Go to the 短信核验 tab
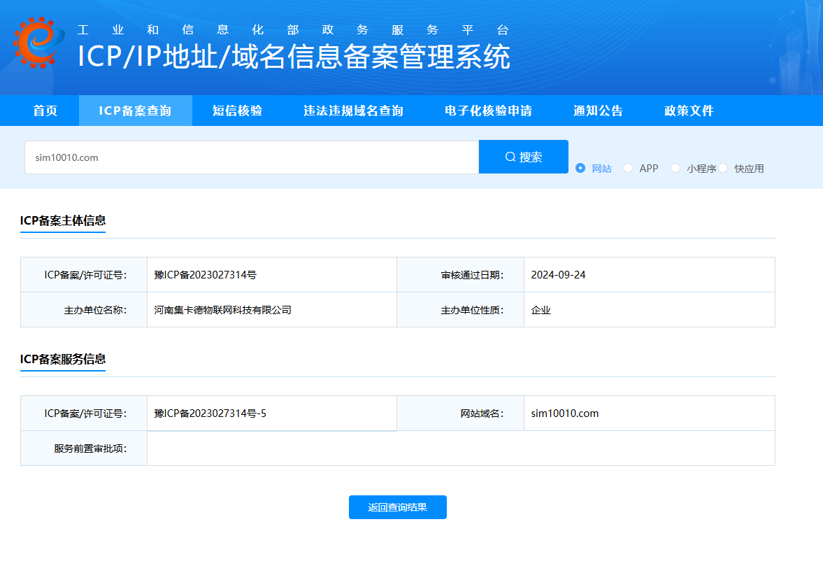Image resolution: width=823 pixels, height=580 pixels. [237, 111]
